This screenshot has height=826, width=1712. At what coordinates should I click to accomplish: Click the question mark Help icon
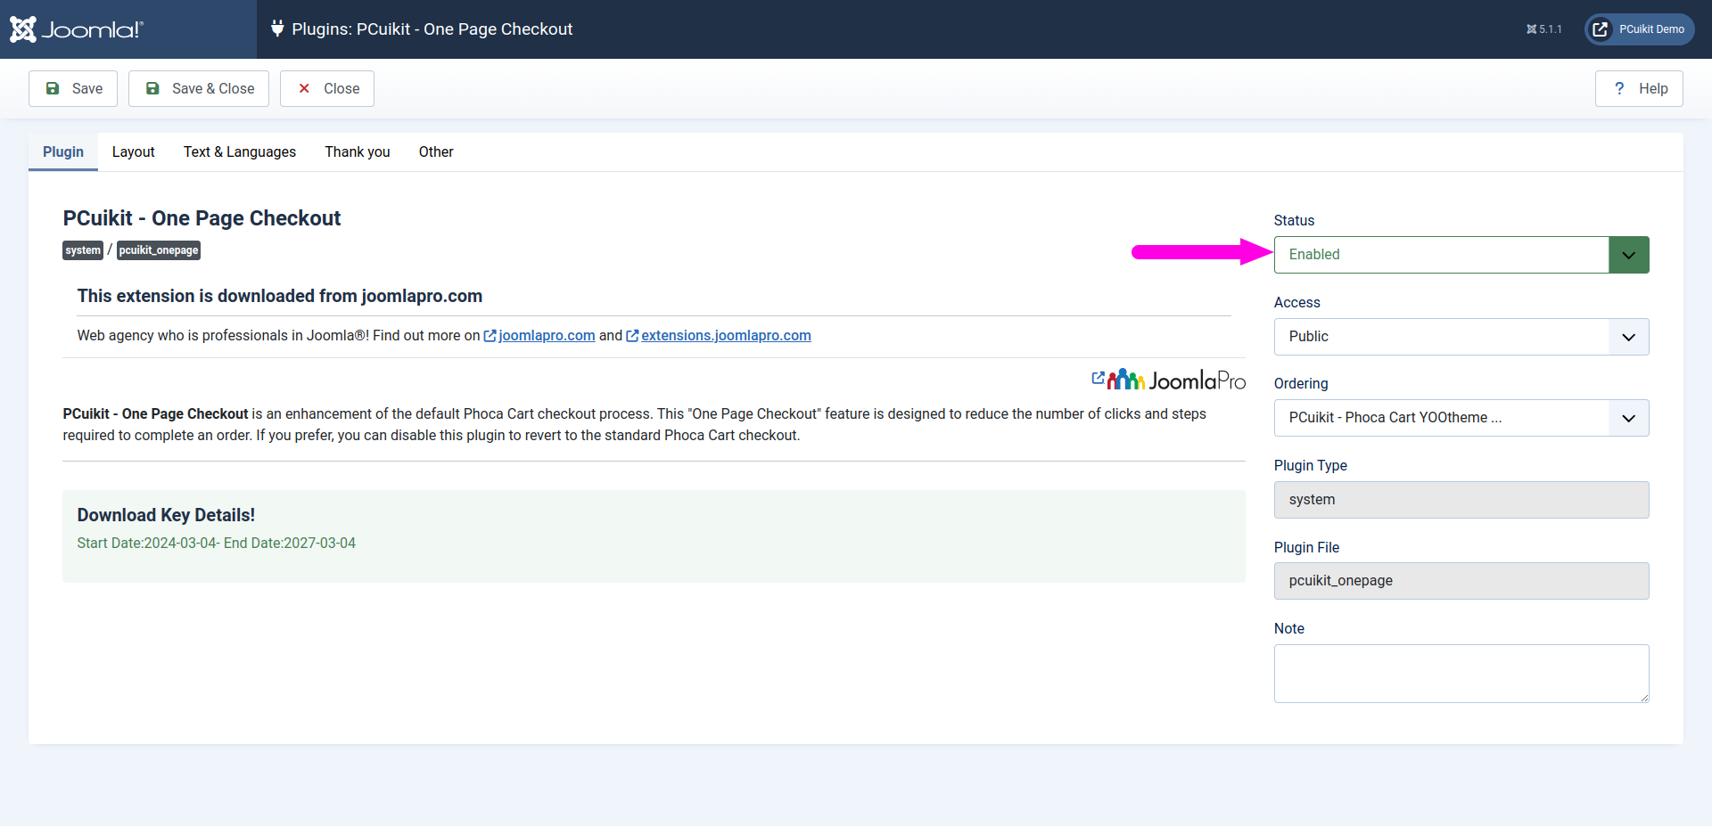pos(1619,88)
